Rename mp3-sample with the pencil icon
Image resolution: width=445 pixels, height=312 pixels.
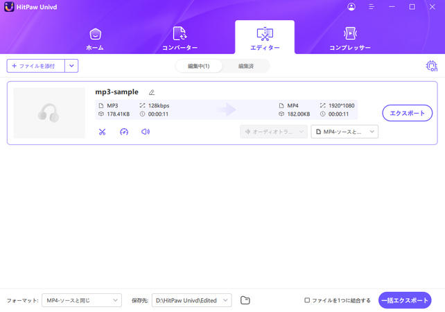click(x=152, y=92)
